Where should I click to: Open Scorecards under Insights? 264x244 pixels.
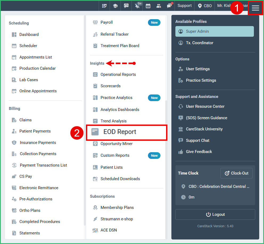(111, 86)
